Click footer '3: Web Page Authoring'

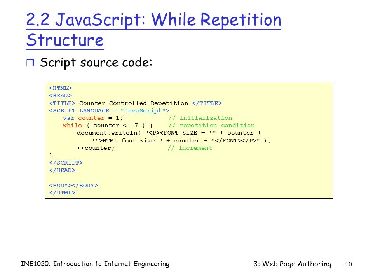point(292,264)
